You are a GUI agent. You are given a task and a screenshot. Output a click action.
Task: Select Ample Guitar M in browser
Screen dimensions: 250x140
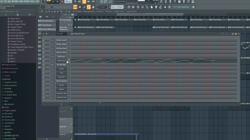(x=16, y=21)
